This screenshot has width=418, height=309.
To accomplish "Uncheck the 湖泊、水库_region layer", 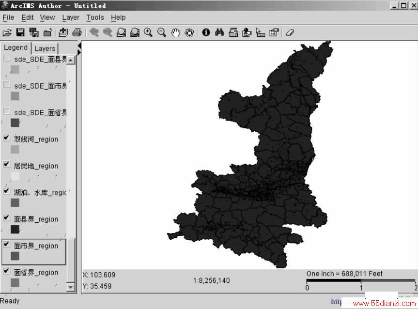I will pyautogui.click(x=7, y=191).
